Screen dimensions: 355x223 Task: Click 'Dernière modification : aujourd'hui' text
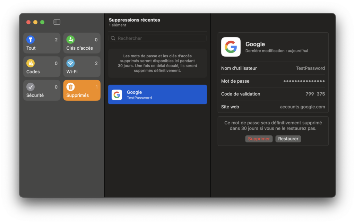(277, 51)
